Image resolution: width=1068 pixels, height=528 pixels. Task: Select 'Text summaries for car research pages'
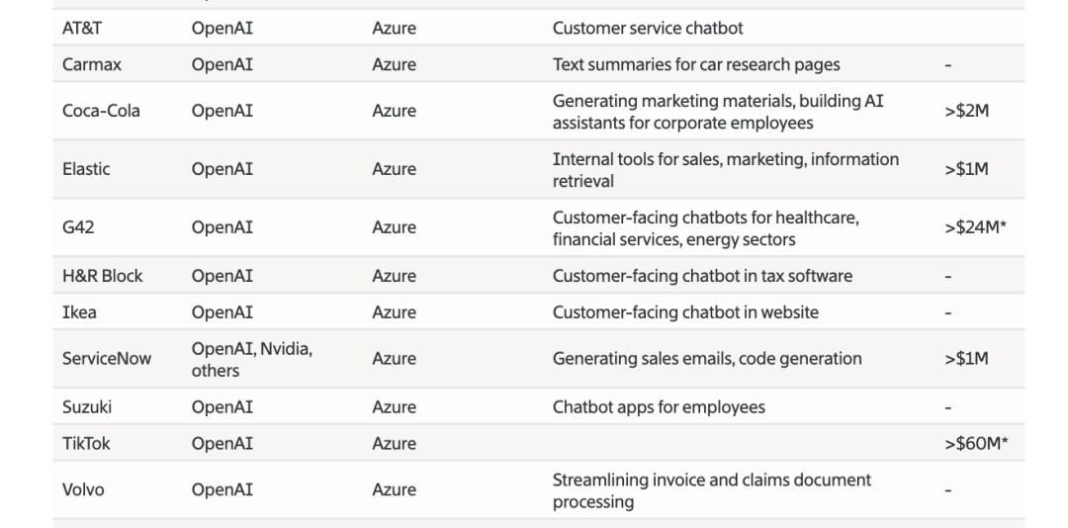tap(696, 65)
